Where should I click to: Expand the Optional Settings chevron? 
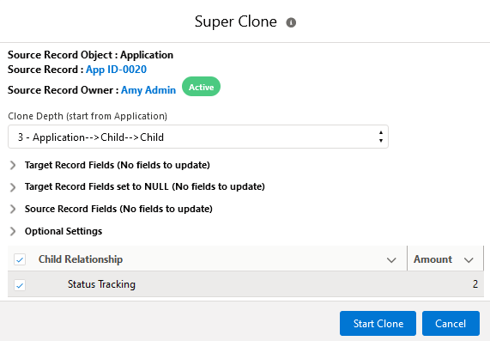coord(13,231)
